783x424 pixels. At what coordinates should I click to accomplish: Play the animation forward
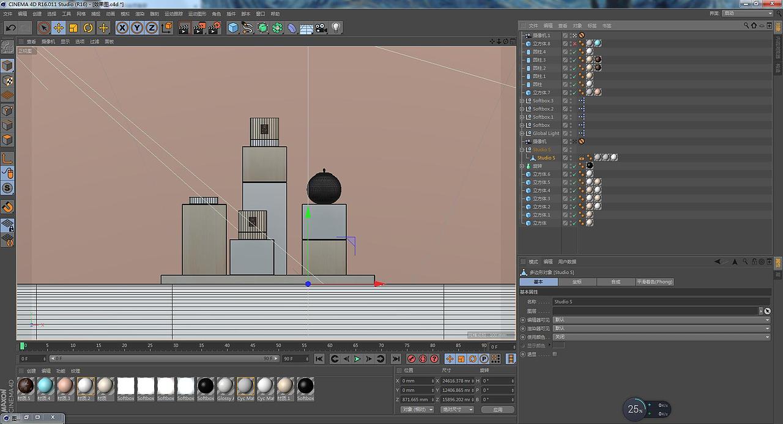pos(357,359)
